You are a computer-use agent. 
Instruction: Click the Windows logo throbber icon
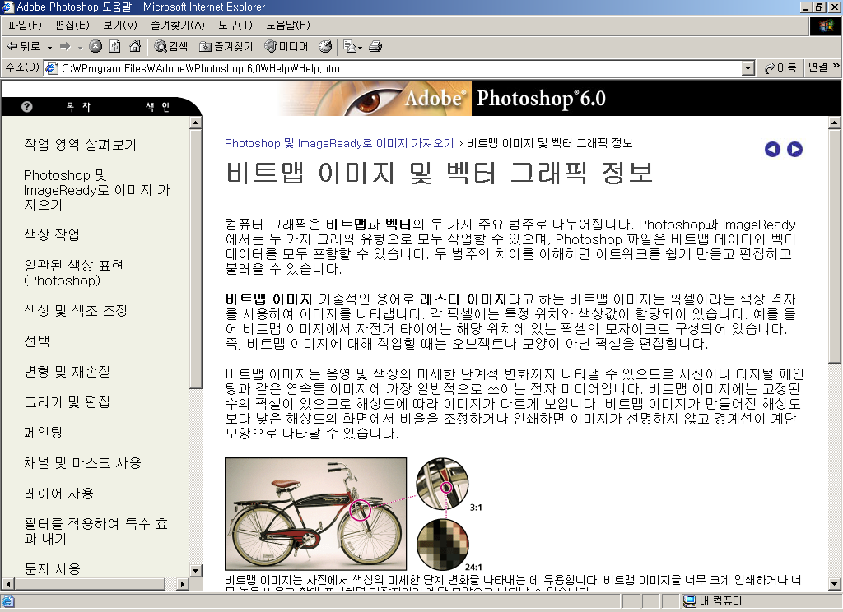[825, 25]
